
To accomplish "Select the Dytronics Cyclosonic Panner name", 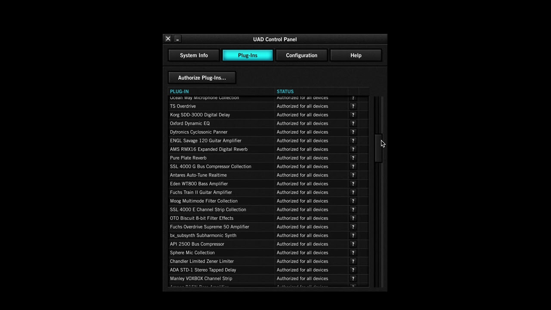I will [x=198, y=132].
